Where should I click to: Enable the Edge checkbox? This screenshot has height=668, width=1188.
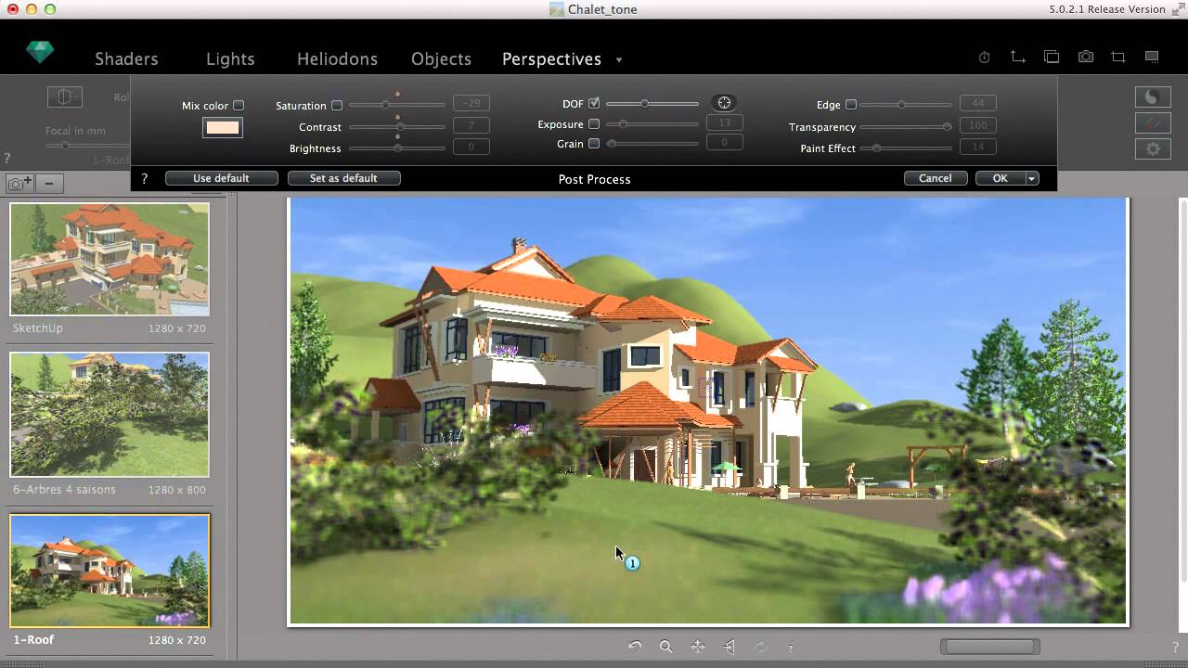[850, 105]
